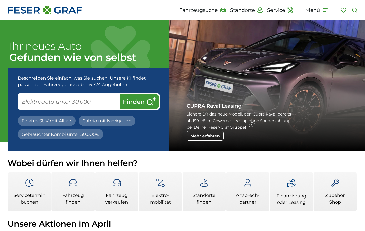Open Standorte in the top navigation
The width and height of the screenshot is (365, 231).
pos(243,10)
